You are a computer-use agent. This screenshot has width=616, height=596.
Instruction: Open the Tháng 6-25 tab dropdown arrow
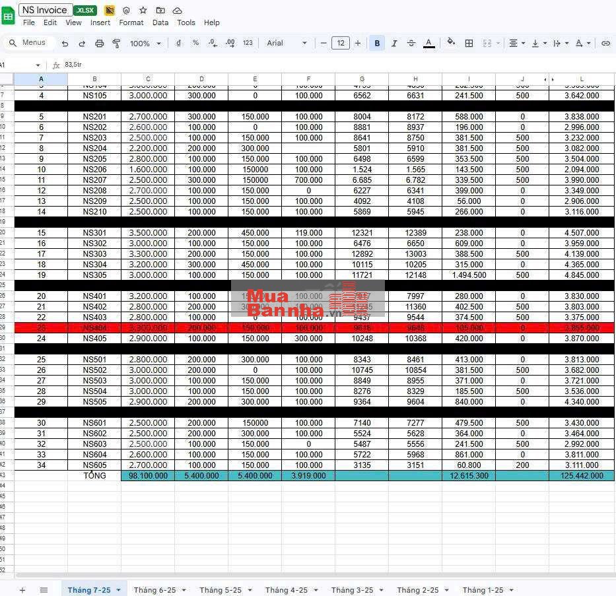(x=184, y=590)
